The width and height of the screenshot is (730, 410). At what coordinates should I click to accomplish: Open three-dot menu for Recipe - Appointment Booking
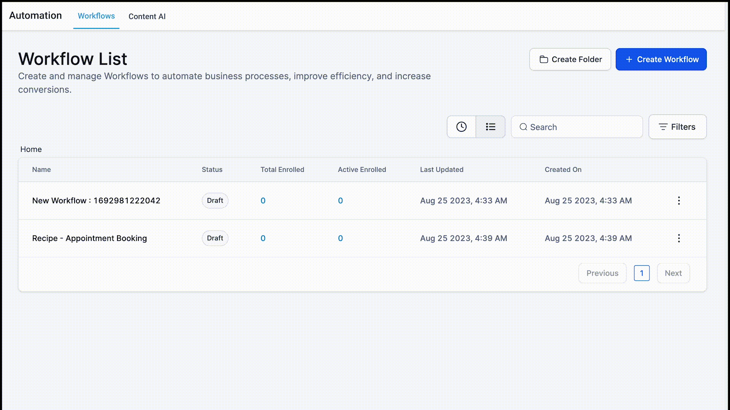[x=679, y=238]
